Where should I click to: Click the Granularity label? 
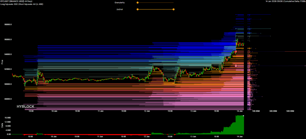coord(120,2)
